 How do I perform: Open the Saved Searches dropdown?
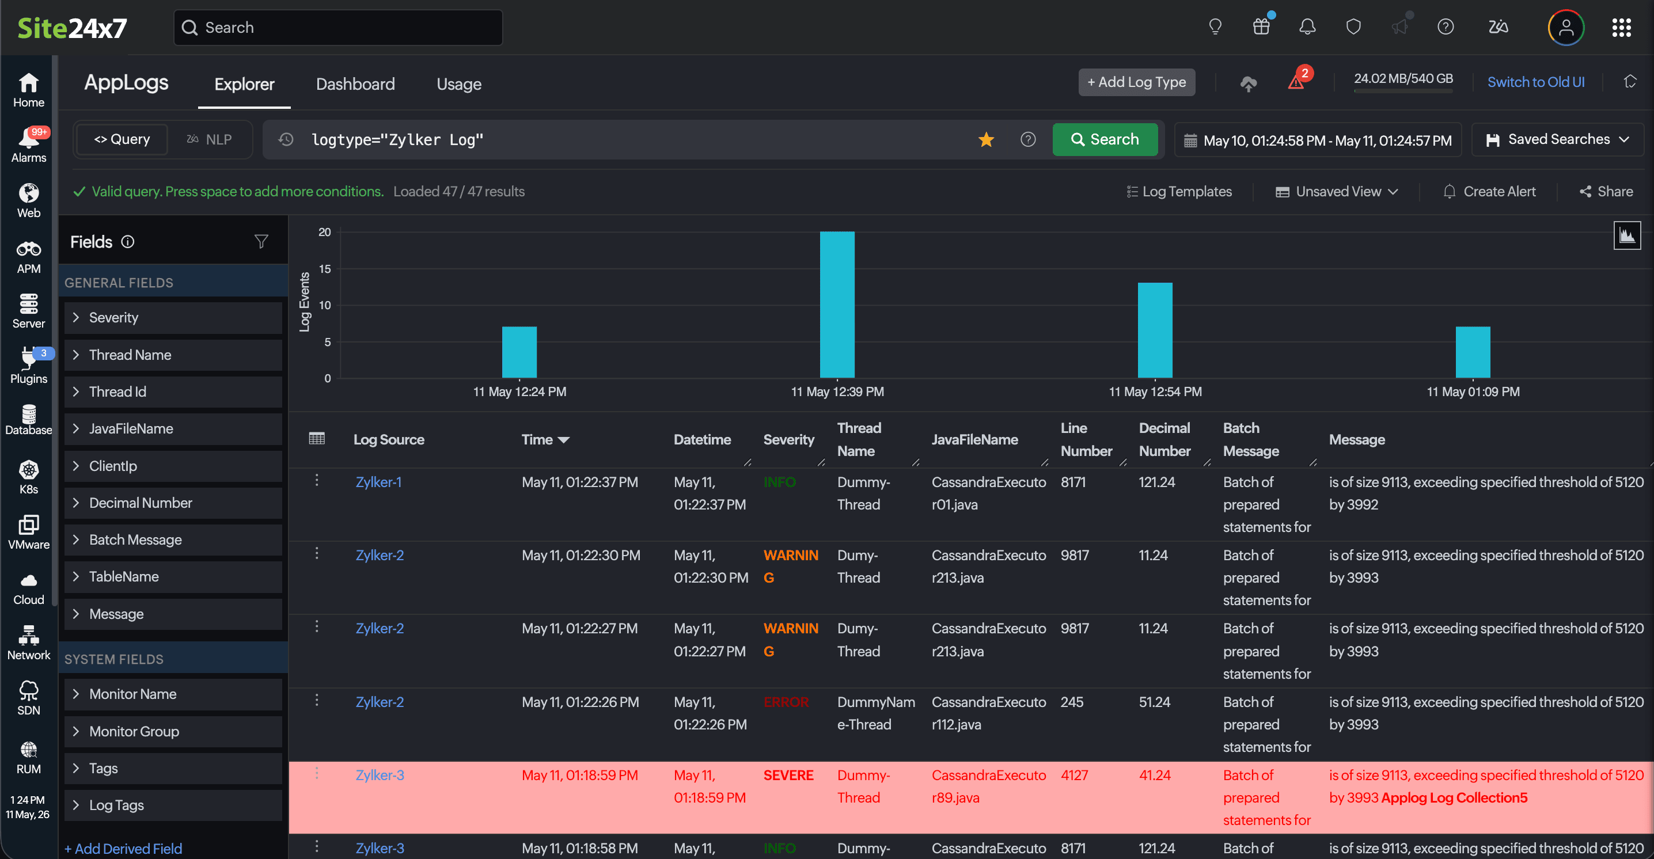pos(1557,139)
